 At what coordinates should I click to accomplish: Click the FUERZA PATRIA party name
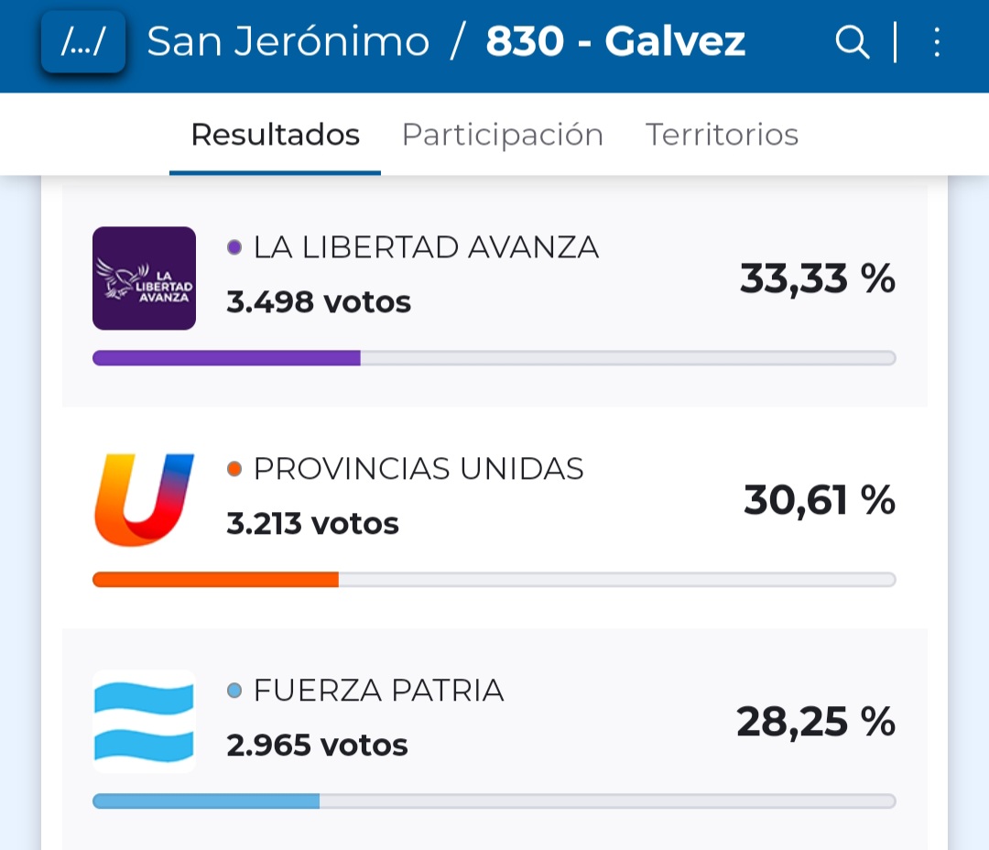coord(378,691)
